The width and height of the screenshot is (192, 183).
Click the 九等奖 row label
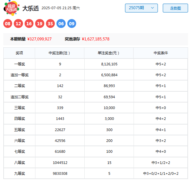tap(20, 173)
